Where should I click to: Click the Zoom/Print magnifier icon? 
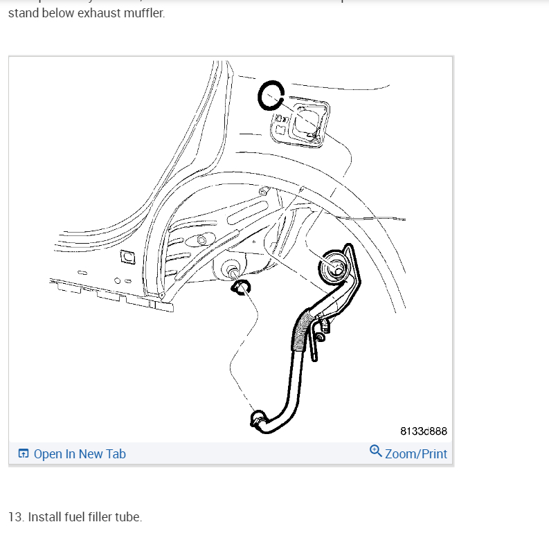pos(376,451)
